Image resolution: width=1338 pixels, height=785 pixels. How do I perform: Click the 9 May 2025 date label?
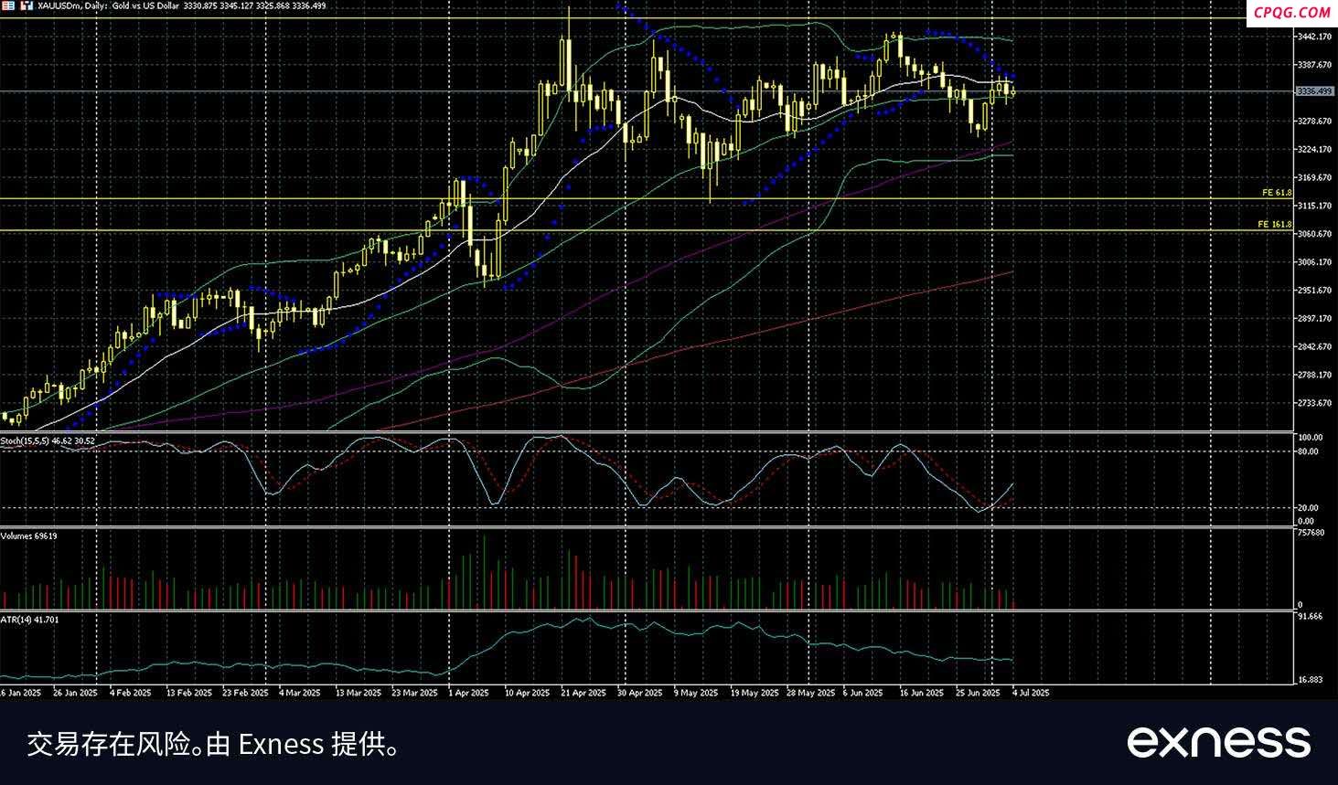694,693
